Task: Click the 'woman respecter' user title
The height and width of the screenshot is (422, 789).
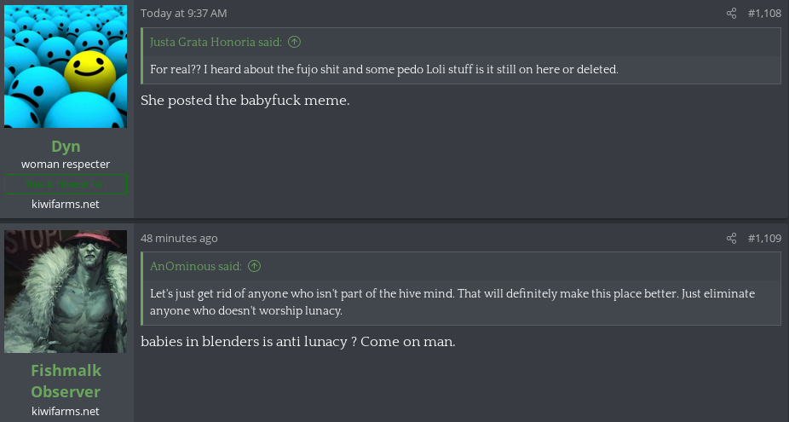Action: pyautogui.click(x=66, y=165)
